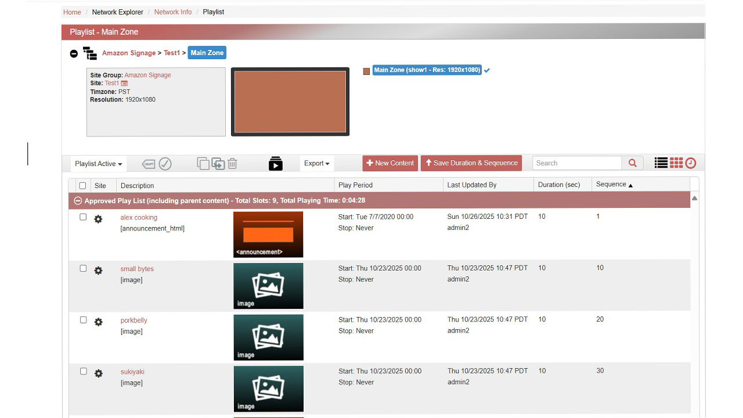Click the brown zone color swatch

coord(366,71)
